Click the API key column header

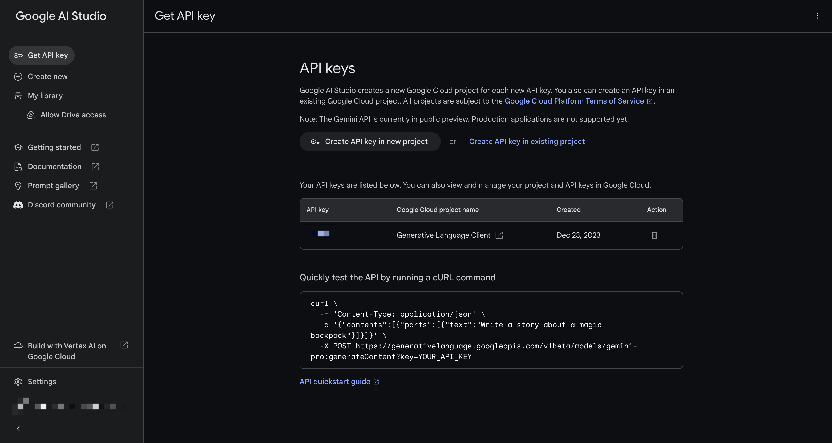tap(317, 210)
